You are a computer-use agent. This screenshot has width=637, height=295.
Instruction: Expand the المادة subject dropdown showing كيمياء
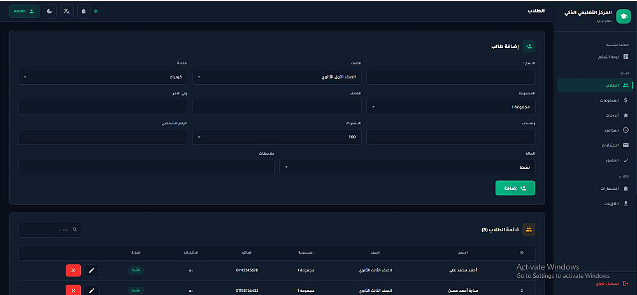pyautogui.click(x=103, y=77)
